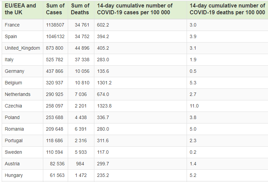This screenshot has width=268, height=182.
Task: Click Romania's case count 209 648
Action: coord(54,129)
